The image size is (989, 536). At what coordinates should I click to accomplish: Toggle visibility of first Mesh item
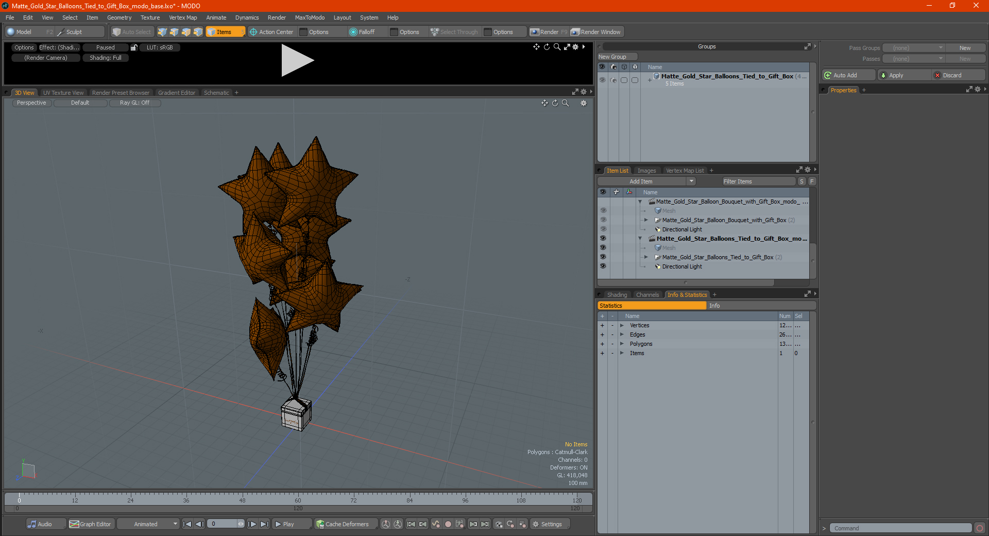(603, 210)
